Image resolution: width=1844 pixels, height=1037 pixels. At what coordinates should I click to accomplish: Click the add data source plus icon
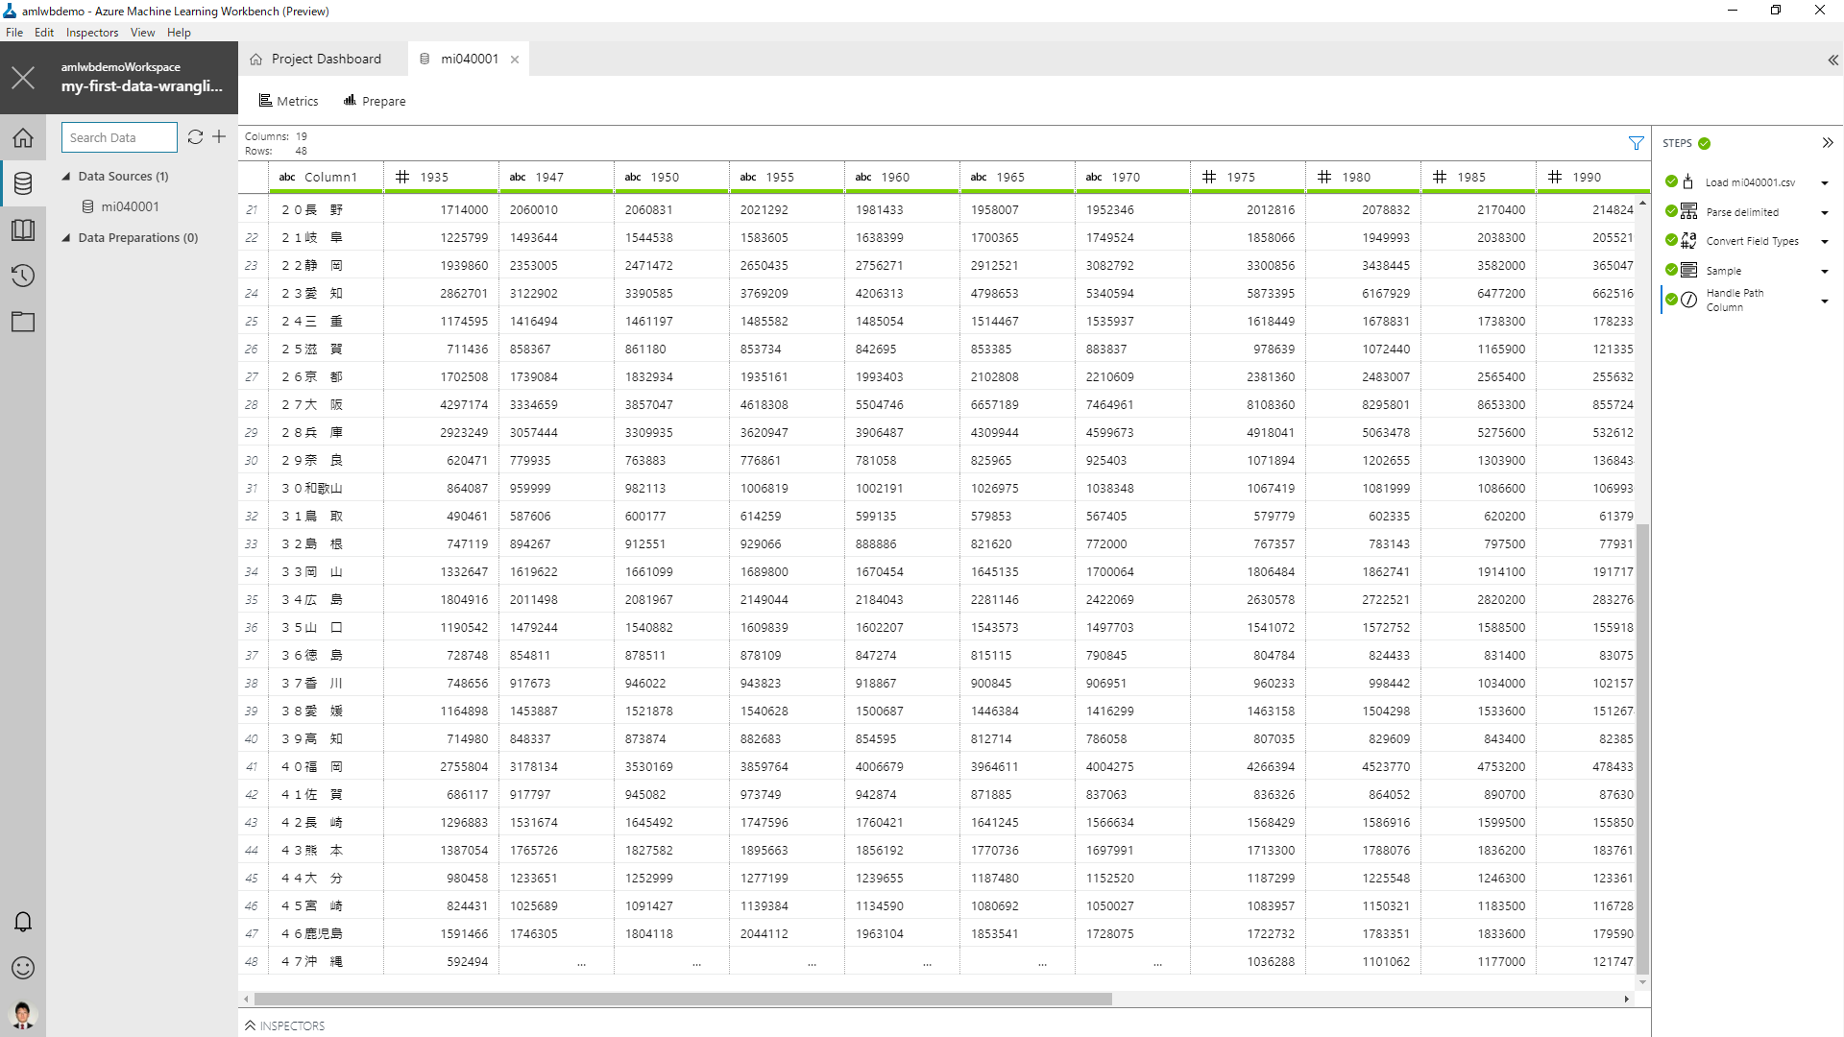(x=219, y=137)
